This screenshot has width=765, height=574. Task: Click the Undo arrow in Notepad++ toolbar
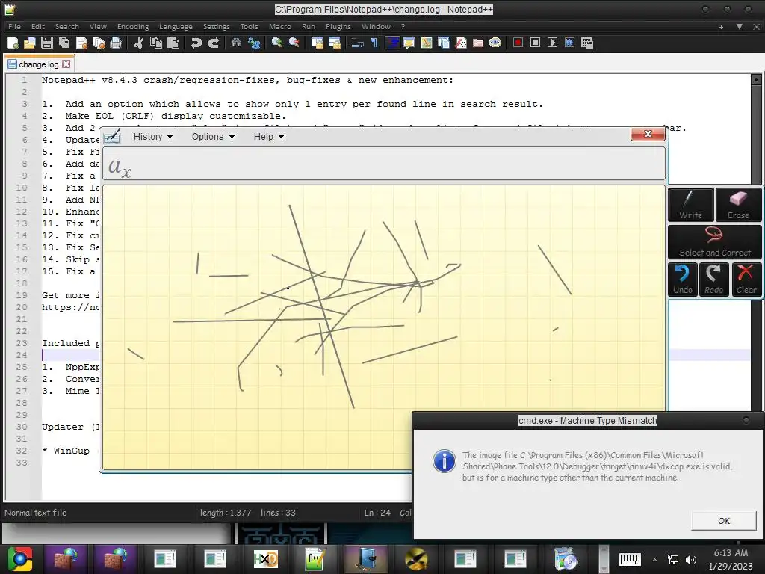point(196,43)
